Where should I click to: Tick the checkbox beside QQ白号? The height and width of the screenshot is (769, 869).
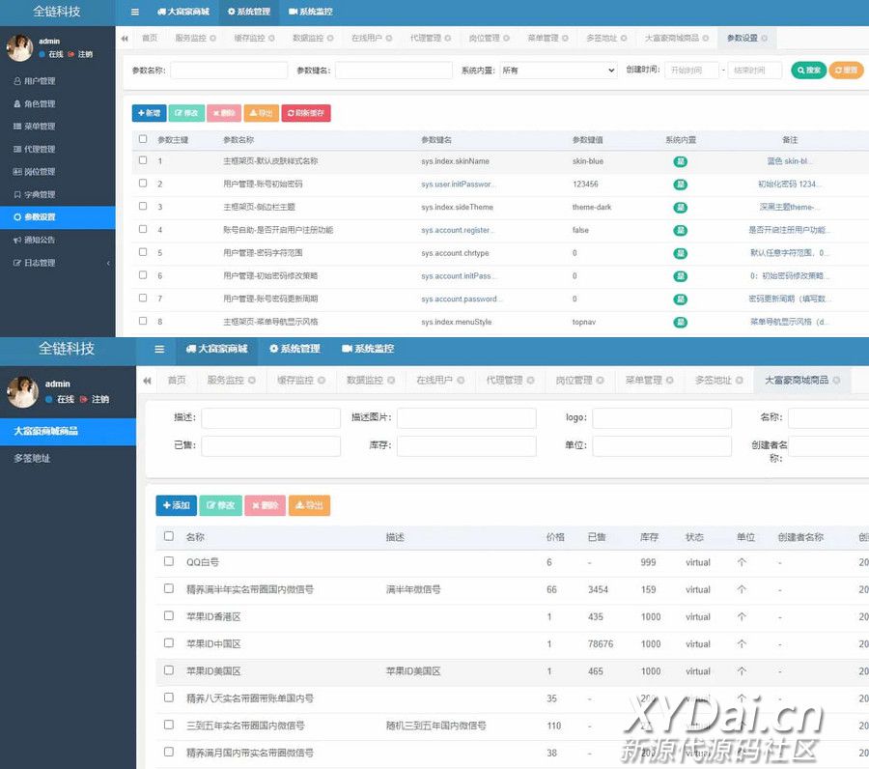(169, 561)
